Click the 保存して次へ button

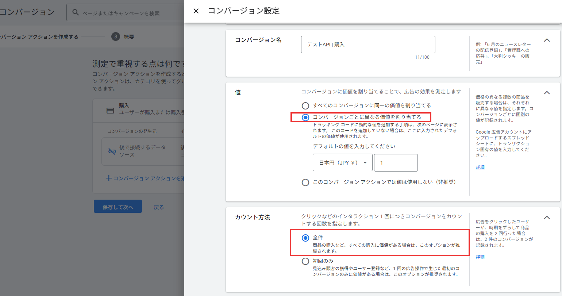click(118, 207)
